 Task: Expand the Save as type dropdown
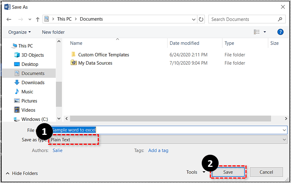(x=284, y=140)
